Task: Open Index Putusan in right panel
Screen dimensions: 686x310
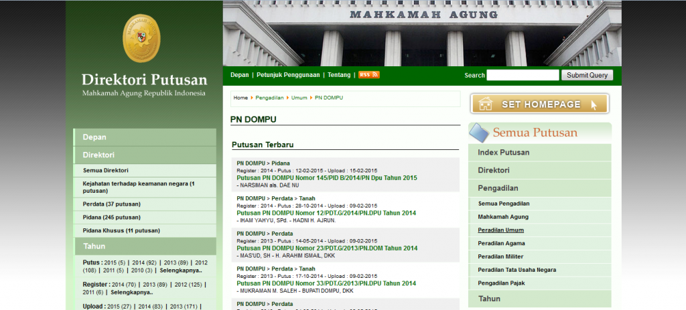Action: click(x=539, y=153)
